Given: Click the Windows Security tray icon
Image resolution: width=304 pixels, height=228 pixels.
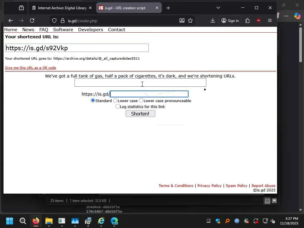Looking at the screenshot, I should (218, 221).
